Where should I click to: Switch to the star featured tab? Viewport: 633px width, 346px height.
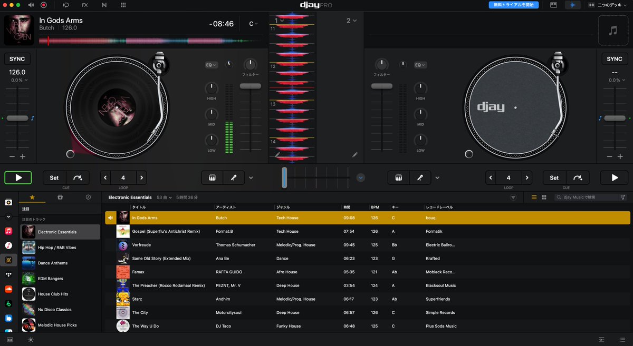pos(32,197)
